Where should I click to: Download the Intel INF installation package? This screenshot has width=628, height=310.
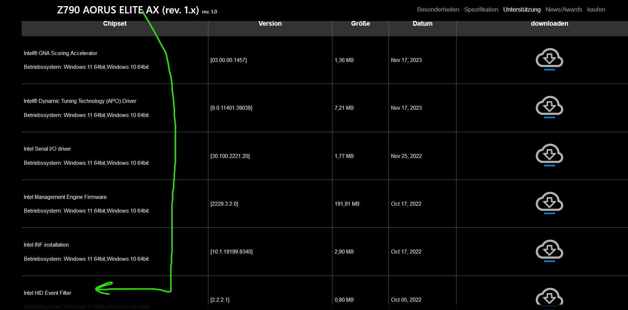coord(549,251)
